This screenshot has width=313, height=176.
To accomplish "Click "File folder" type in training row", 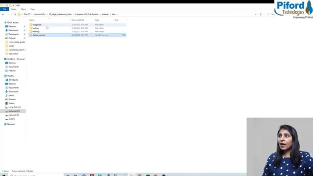I will 99,31.
